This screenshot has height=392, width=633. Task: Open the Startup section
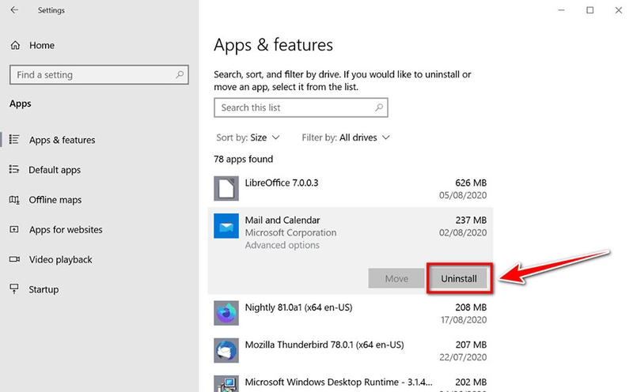click(x=44, y=289)
